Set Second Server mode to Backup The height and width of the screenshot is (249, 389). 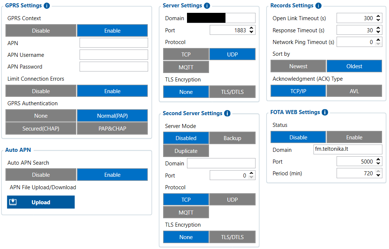coord(232,138)
